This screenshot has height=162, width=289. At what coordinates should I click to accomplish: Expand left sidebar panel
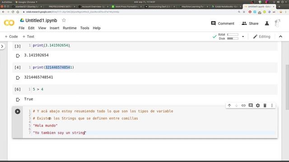point(2,46)
